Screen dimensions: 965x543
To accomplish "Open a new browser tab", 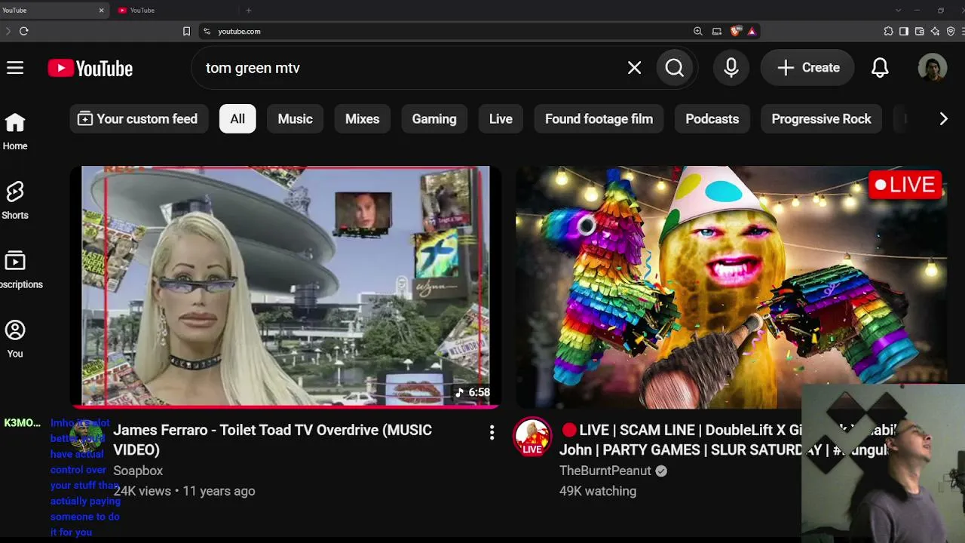I will click(249, 11).
